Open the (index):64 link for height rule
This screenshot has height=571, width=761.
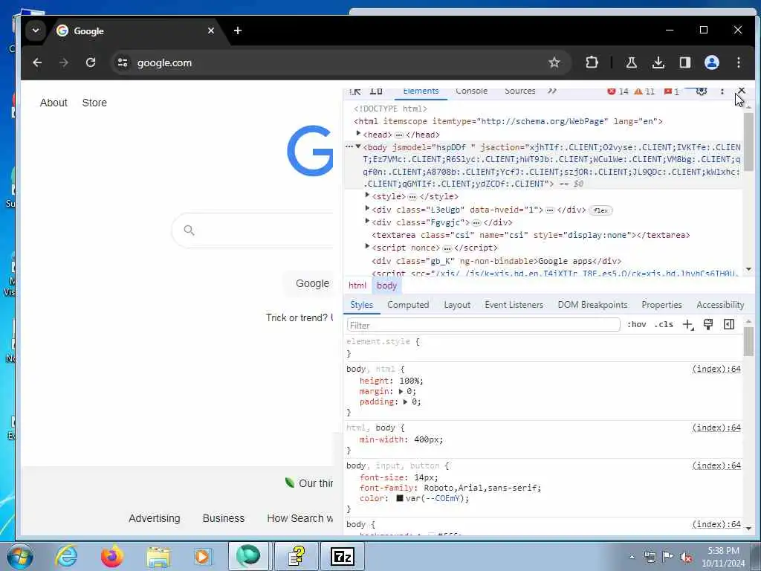(716, 369)
